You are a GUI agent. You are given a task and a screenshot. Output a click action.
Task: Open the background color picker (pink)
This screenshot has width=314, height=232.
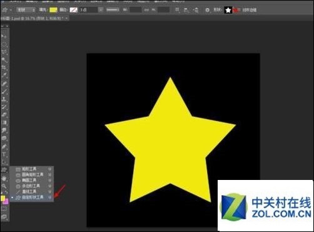click(6, 202)
